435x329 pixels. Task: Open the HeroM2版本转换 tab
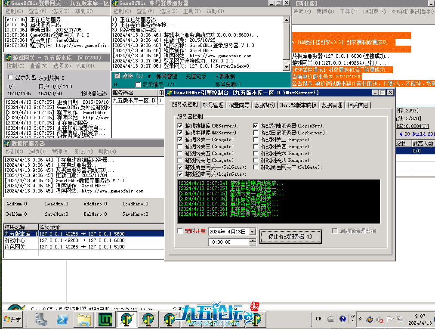point(298,105)
